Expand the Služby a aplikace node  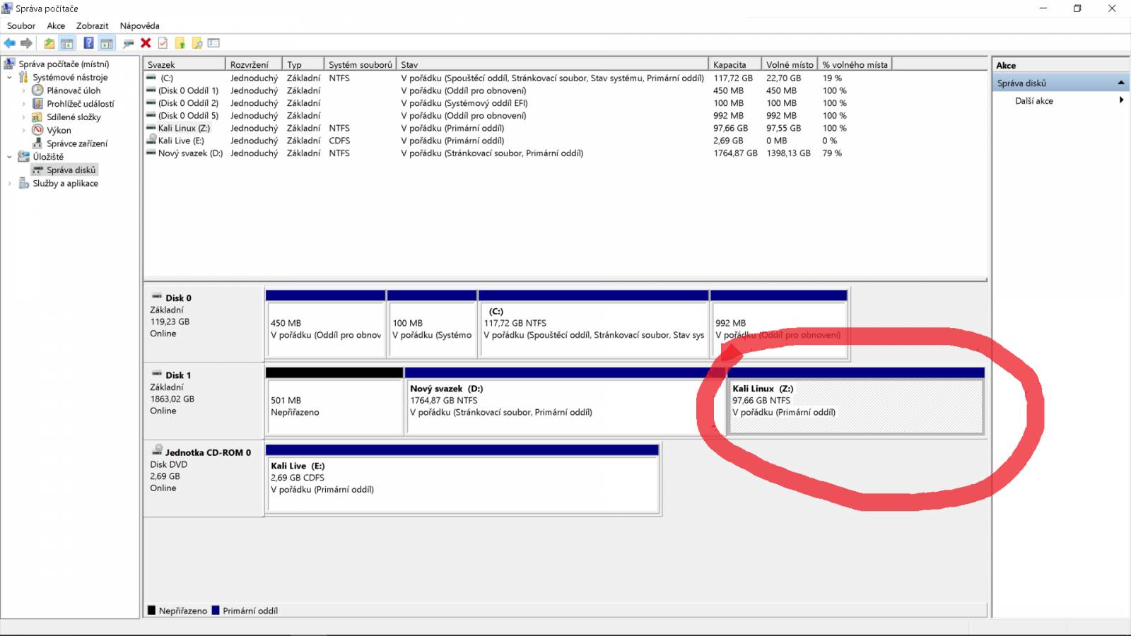click(9, 184)
